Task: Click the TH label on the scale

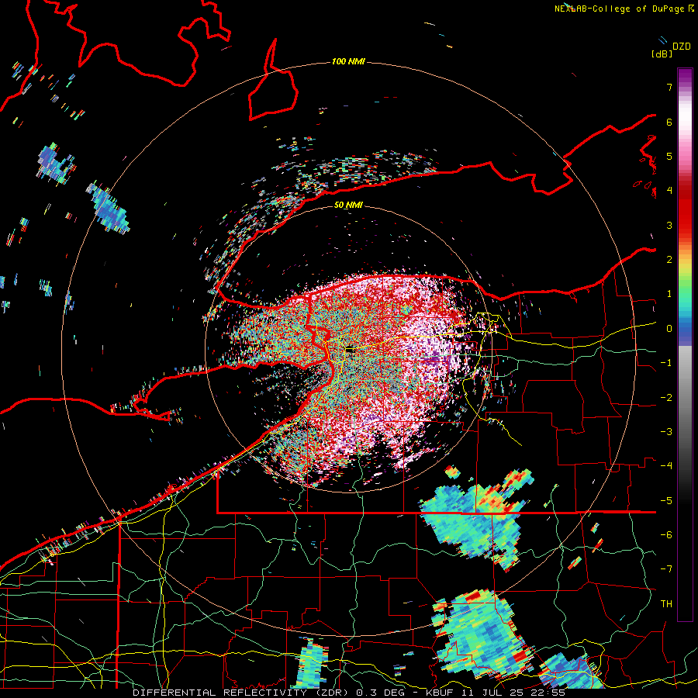Action: 666,604
